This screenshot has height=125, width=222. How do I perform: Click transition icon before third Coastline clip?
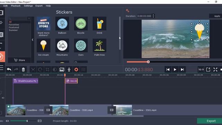(112, 110)
